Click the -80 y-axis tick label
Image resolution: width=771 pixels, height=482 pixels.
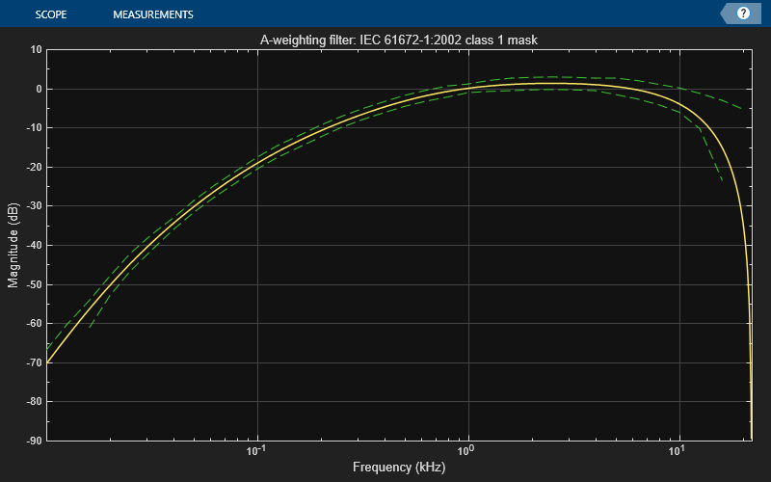pyautogui.click(x=34, y=402)
